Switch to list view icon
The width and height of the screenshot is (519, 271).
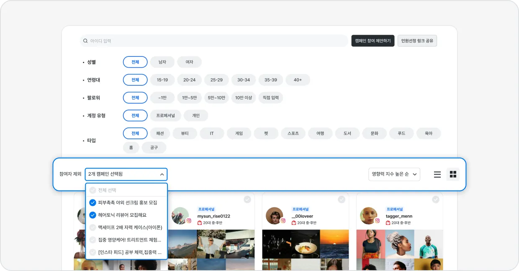437,174
